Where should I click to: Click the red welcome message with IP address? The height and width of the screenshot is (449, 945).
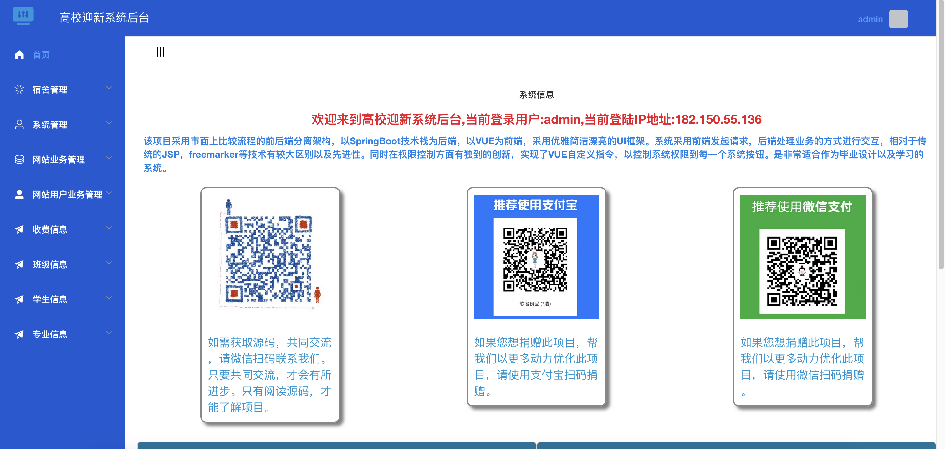coord(536,119)
